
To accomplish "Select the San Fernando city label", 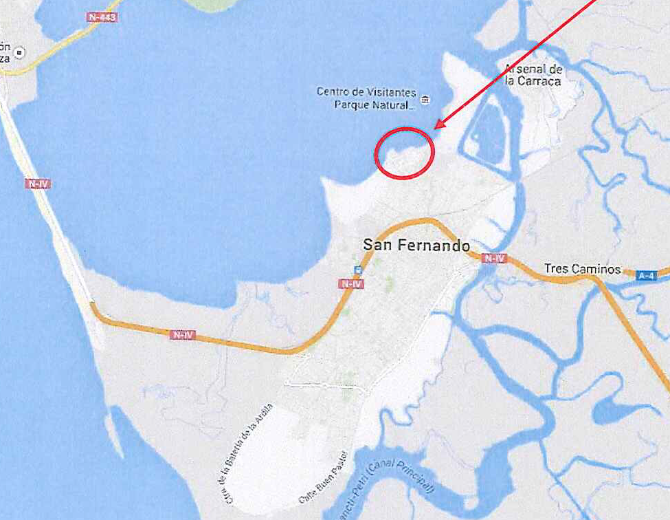I will pyautogui.click(x=416, y=245).
